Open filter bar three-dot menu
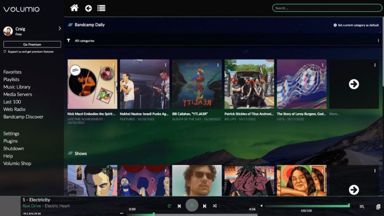 [378, 41]
